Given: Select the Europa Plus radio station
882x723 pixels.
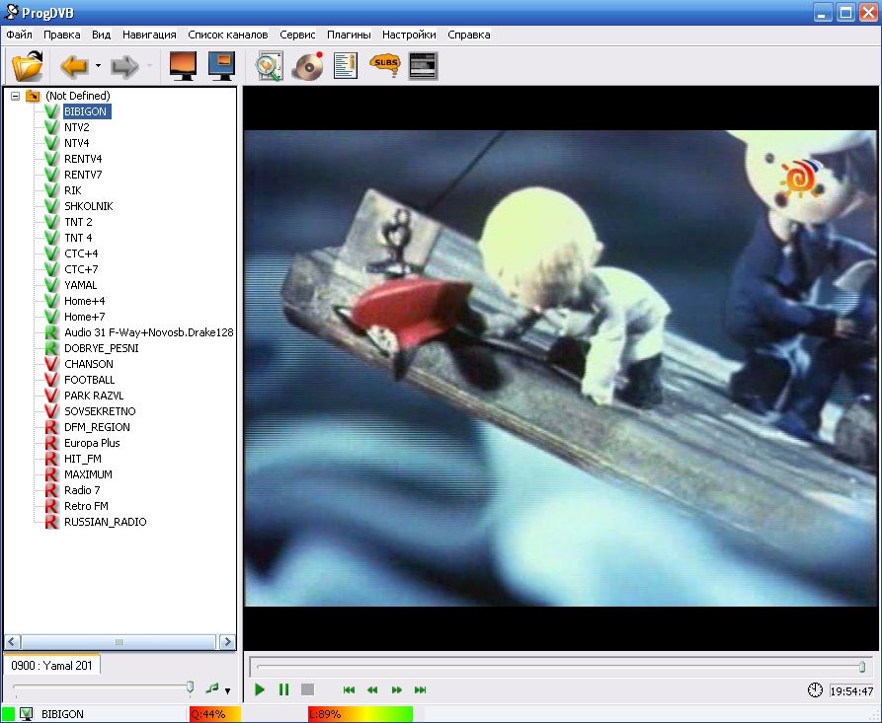Looking at the screenshot, I should [x=92, y=442].
